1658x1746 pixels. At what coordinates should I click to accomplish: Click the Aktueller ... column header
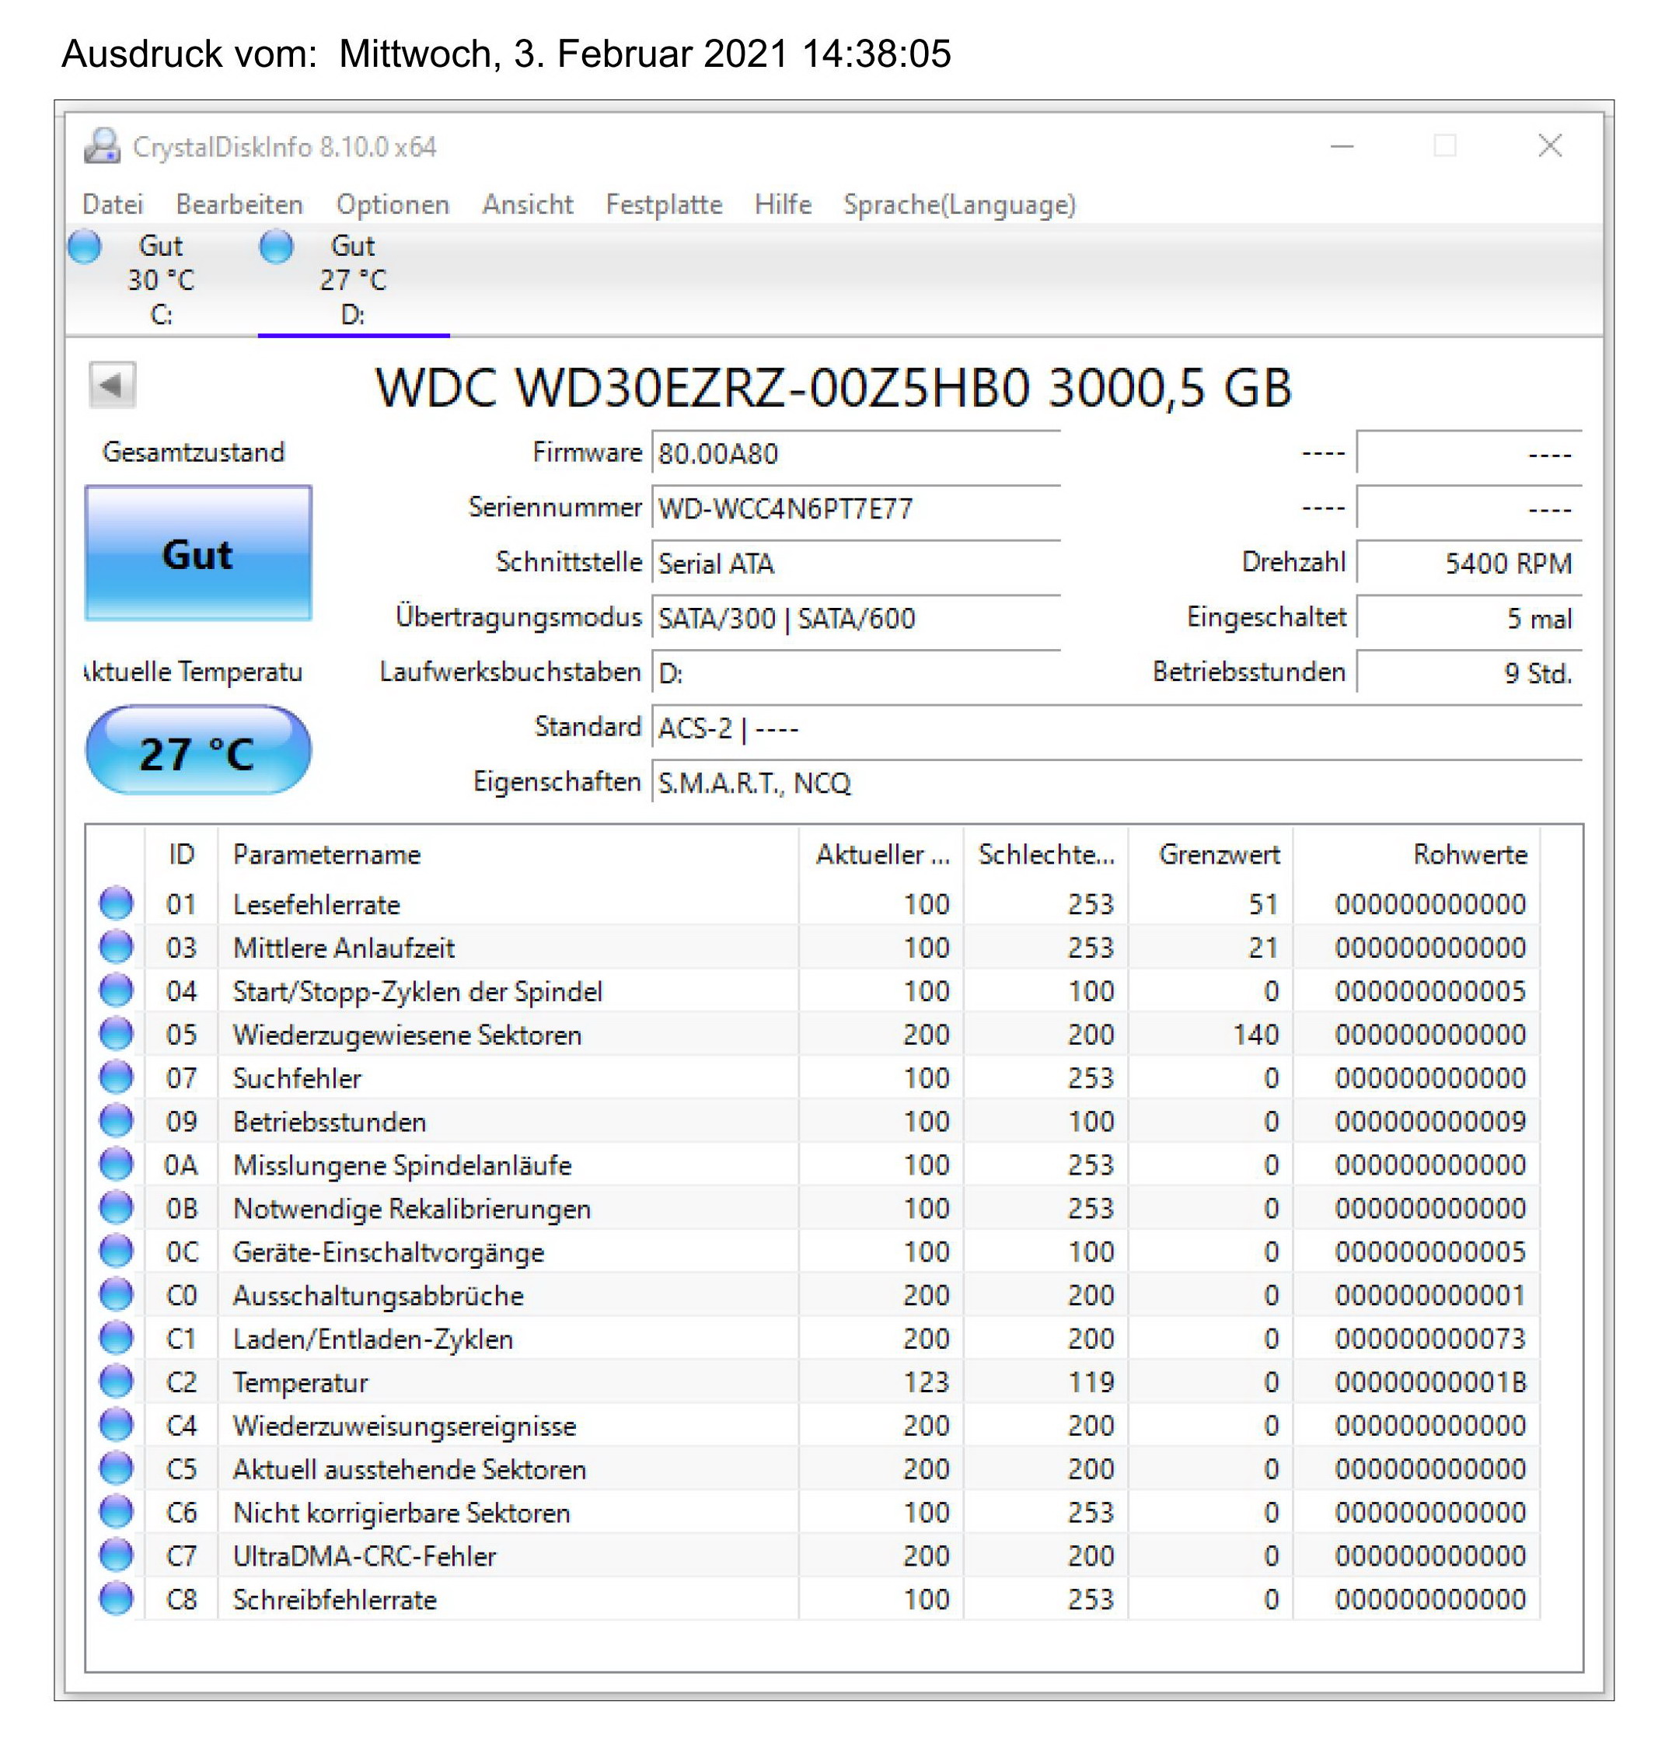[881, 854]
